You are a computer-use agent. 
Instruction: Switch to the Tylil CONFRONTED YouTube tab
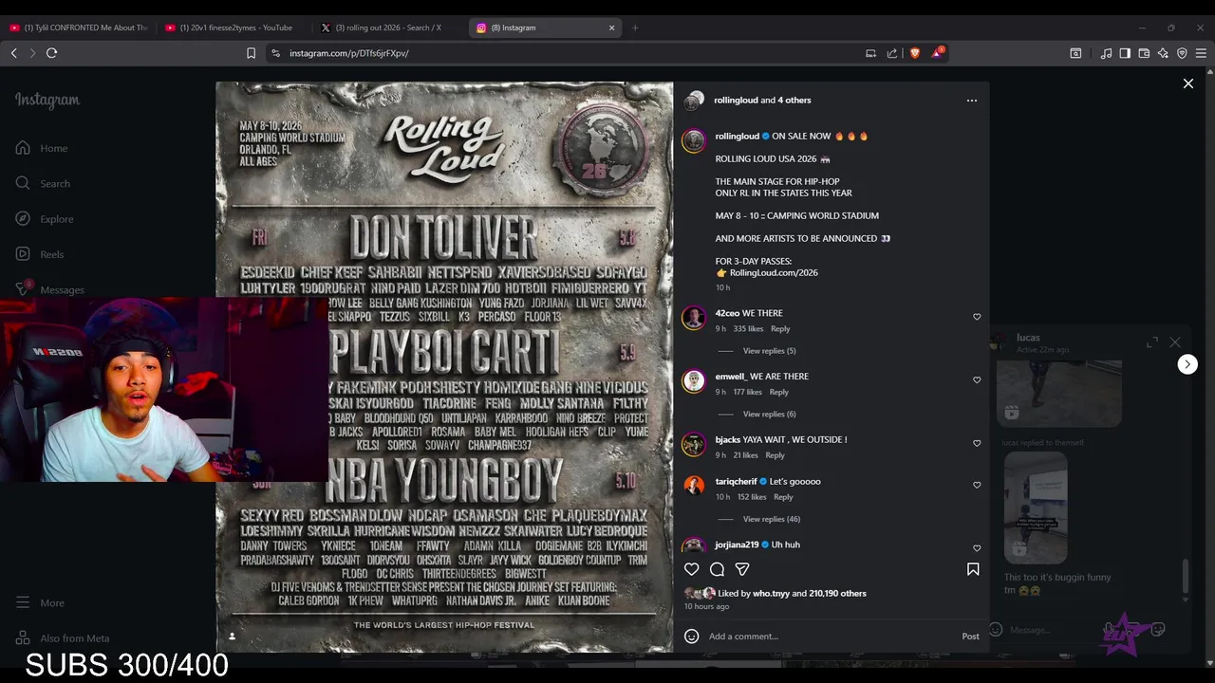point(79,28)
